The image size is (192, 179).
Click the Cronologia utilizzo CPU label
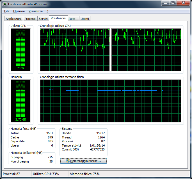click(x=55, y=26)
